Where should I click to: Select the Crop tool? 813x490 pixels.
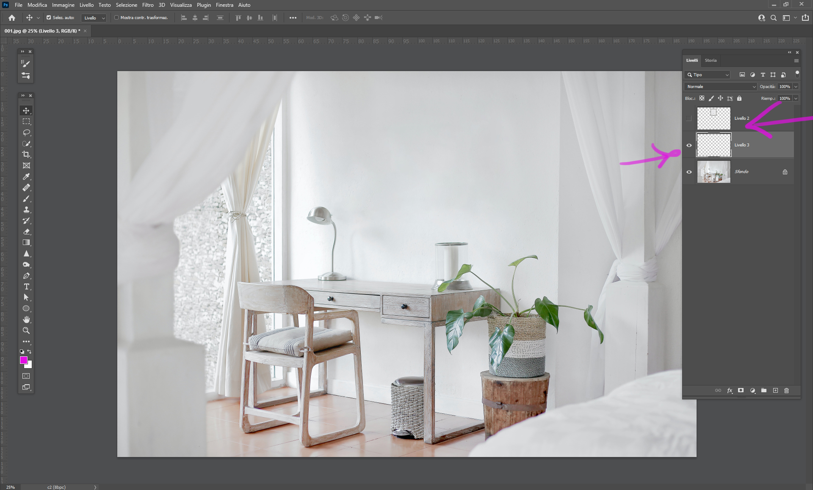[26, 154]
